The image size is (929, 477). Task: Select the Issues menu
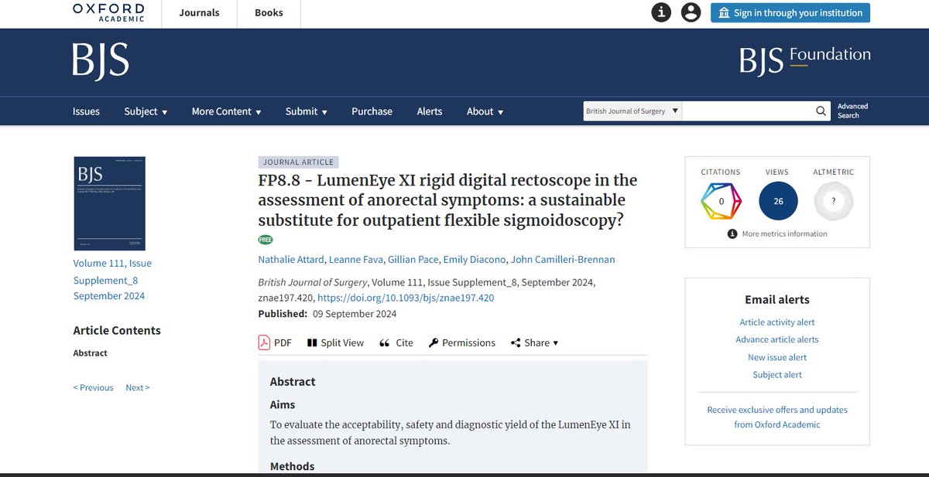pyautogui.click(x=86, y=111)
